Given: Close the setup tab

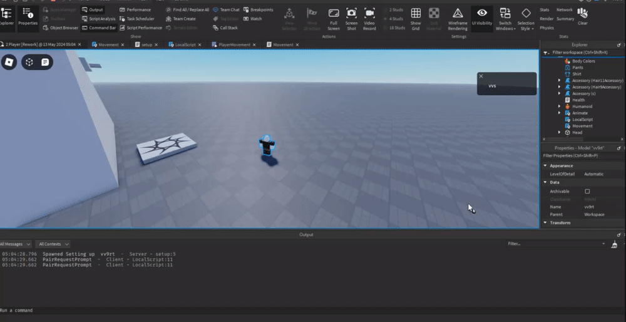Looking at the screenshot, I should [x=156, y=44].
